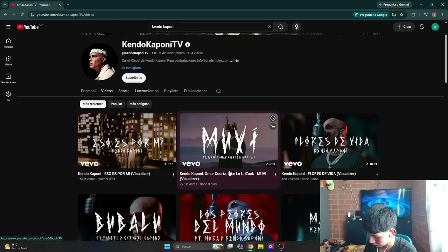
Task: Open the Chrome profile avatar
Action: click(x=434, y=15)
